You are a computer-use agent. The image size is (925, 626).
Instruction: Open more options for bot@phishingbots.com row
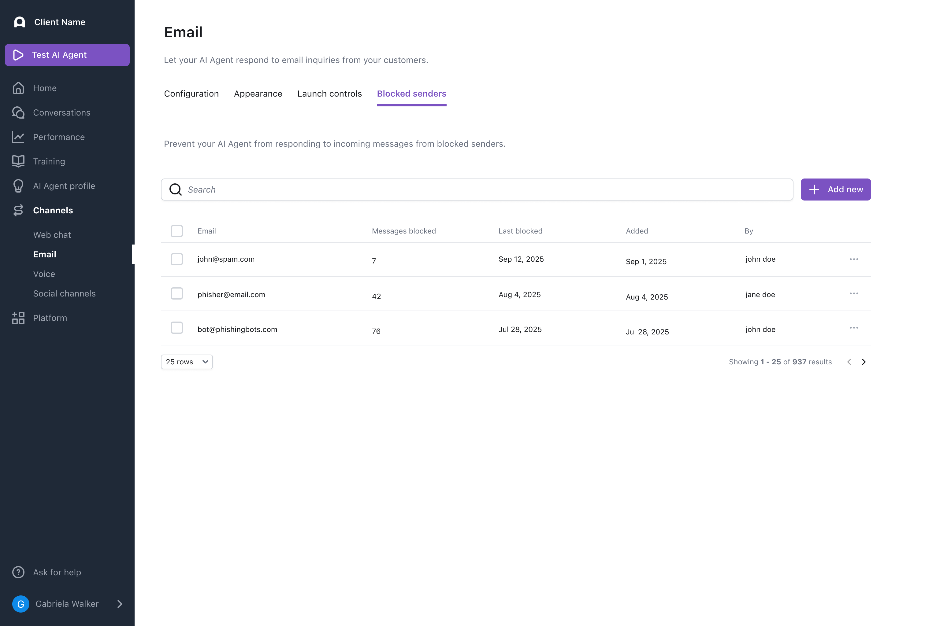(853, 328)
